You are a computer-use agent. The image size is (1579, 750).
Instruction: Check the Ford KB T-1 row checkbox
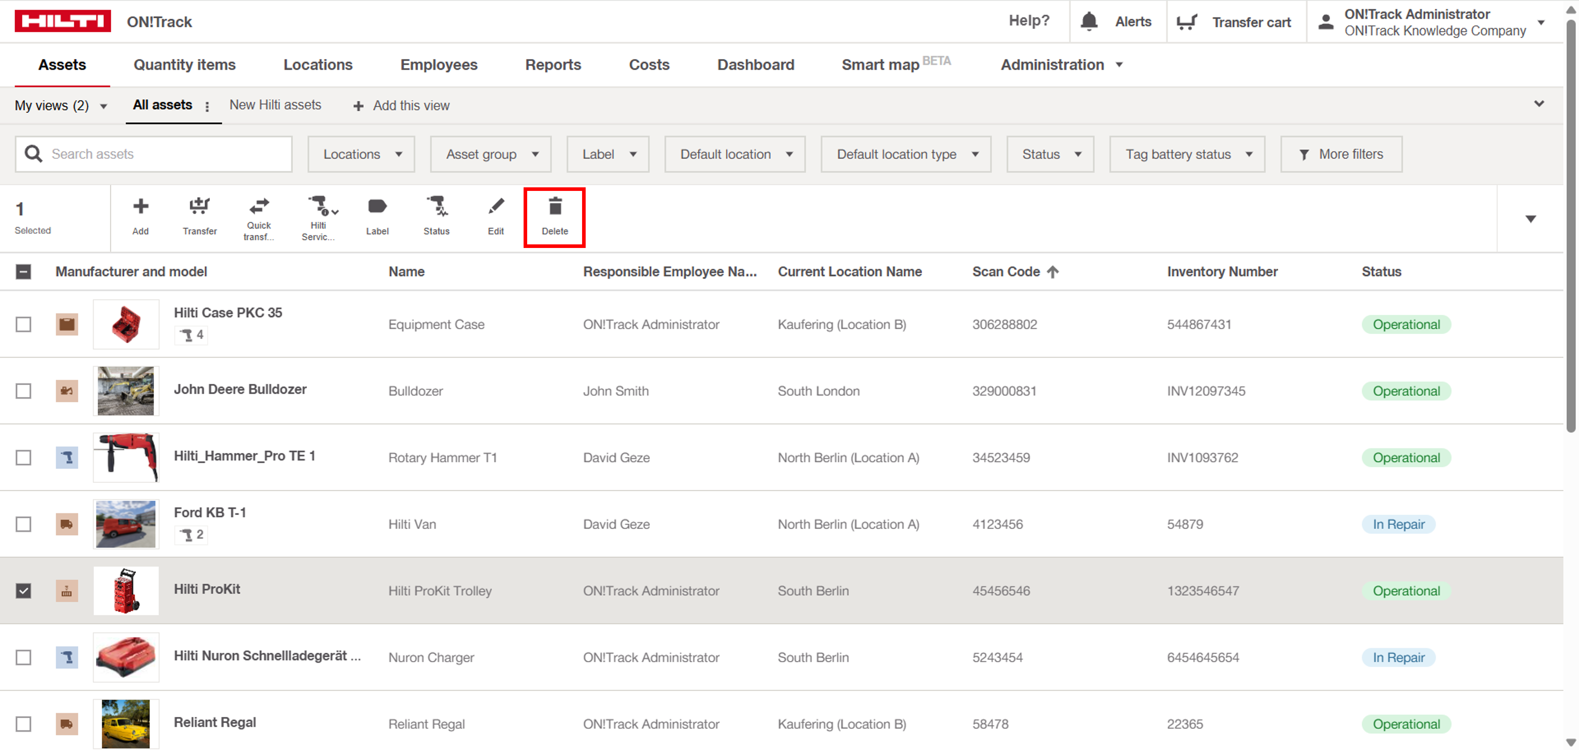click(x=23, y=525)
